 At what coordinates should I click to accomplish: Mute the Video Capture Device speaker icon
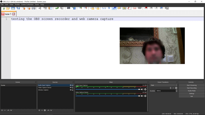(142, 96)
